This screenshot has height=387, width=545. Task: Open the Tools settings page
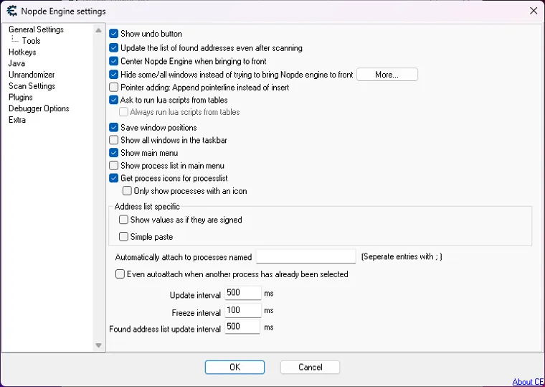[x=32, y=41]
